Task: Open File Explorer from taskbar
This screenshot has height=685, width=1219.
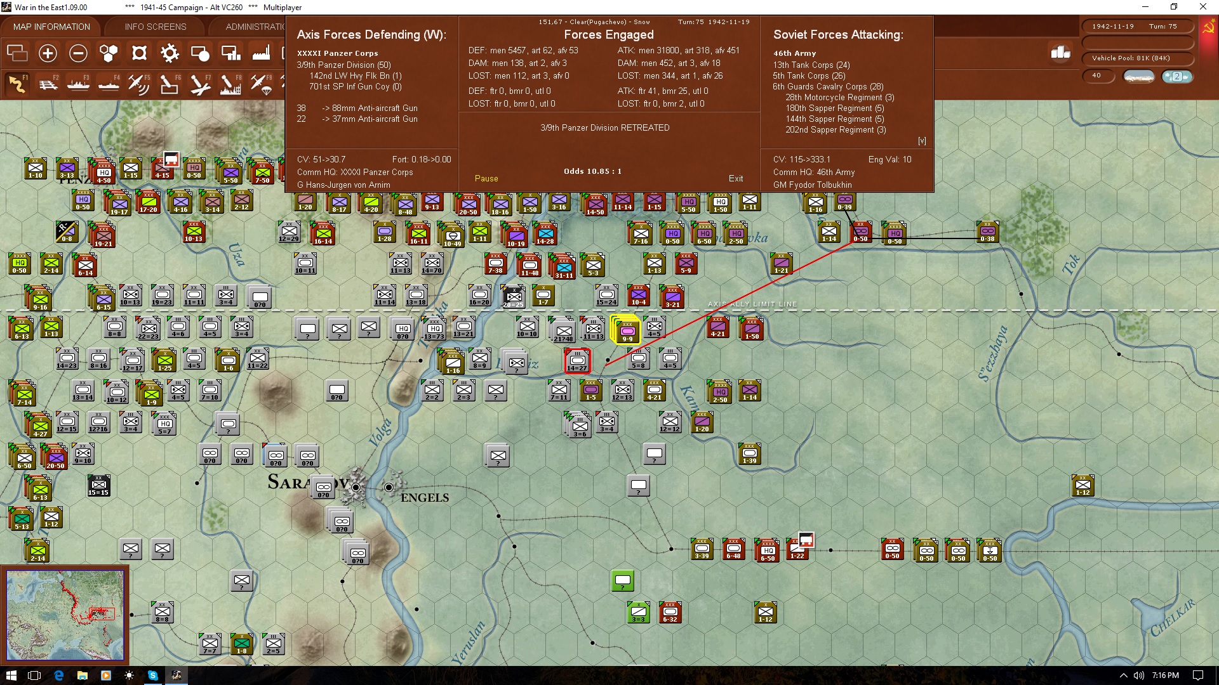Action: click(x=83, y=675)
